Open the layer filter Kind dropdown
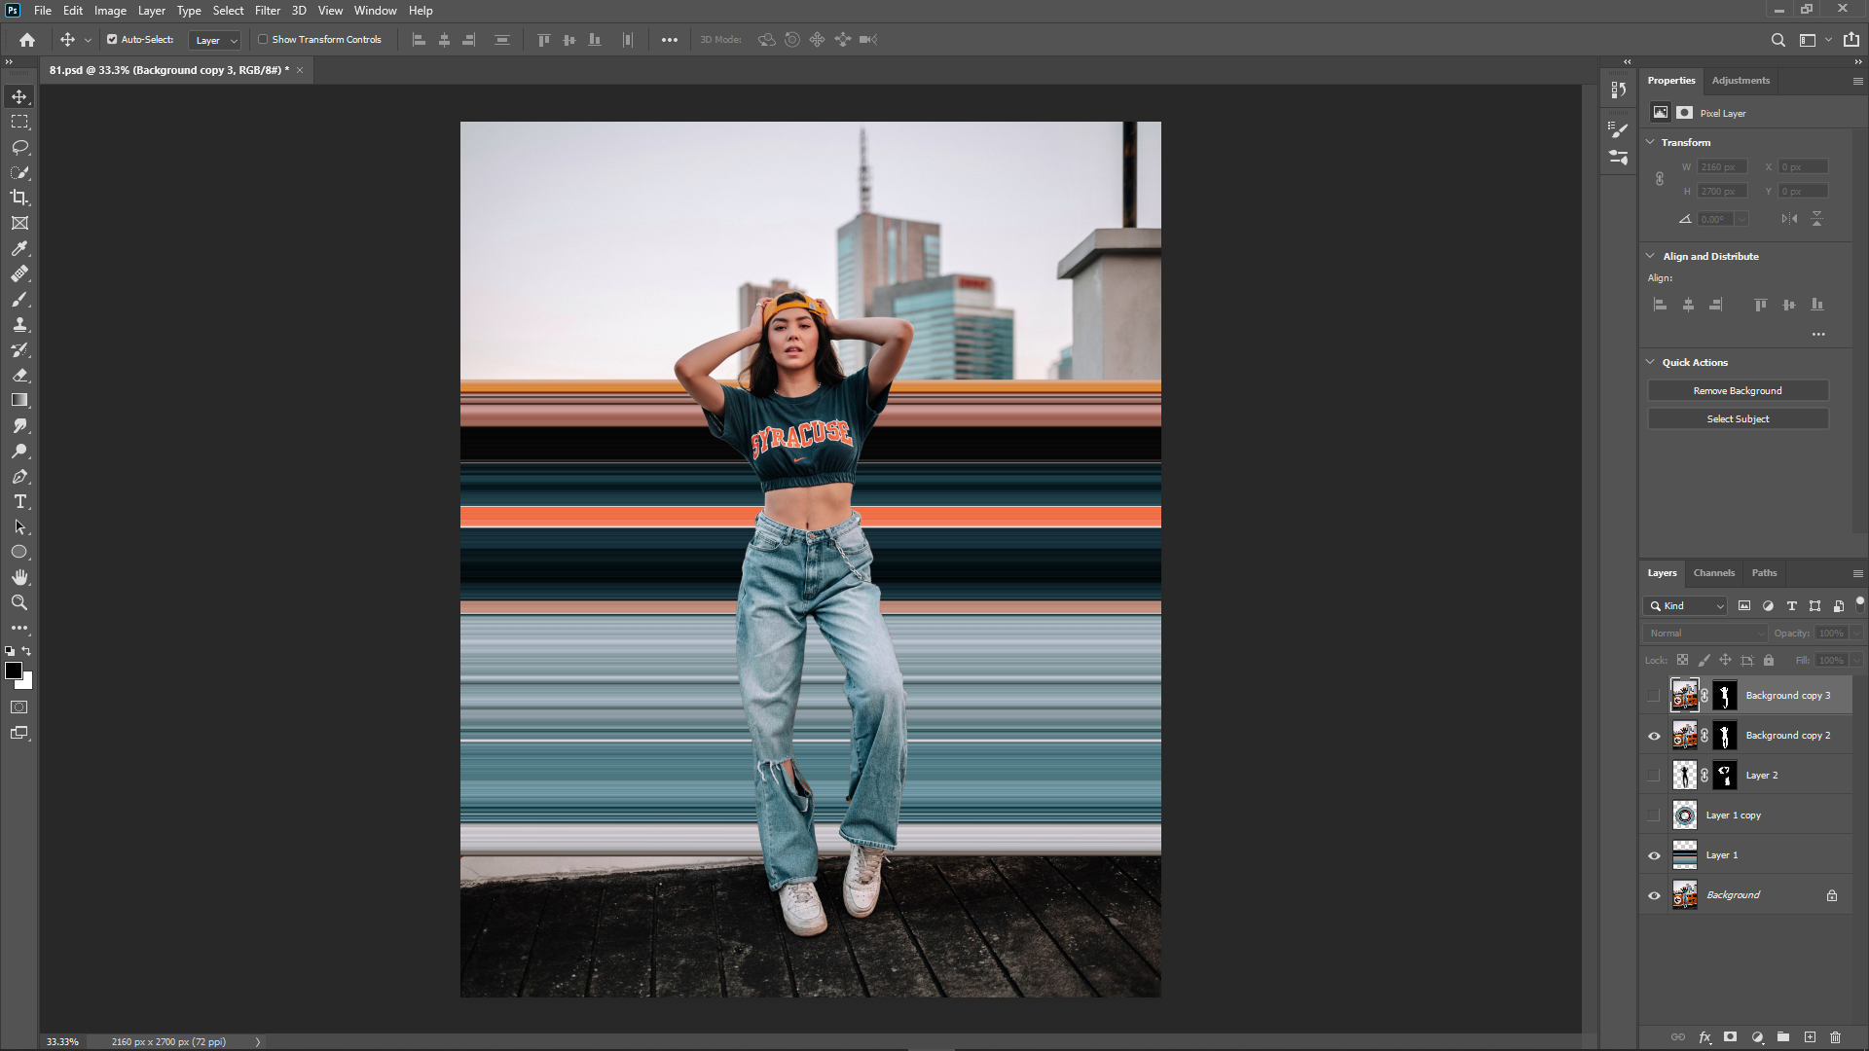 point(1685,606)
